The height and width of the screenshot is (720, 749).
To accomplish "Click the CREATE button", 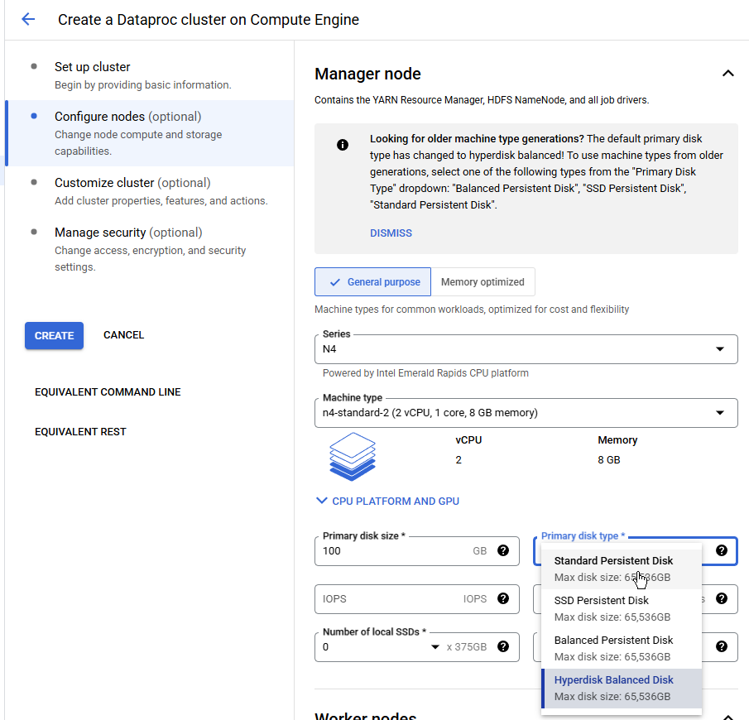I will [x=54, y=335].
